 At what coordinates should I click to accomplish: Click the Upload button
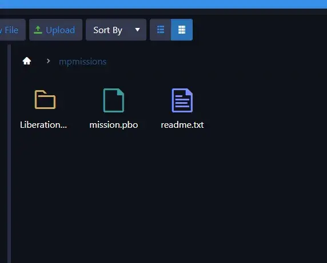pyautogui.click(x=55, y=30)
